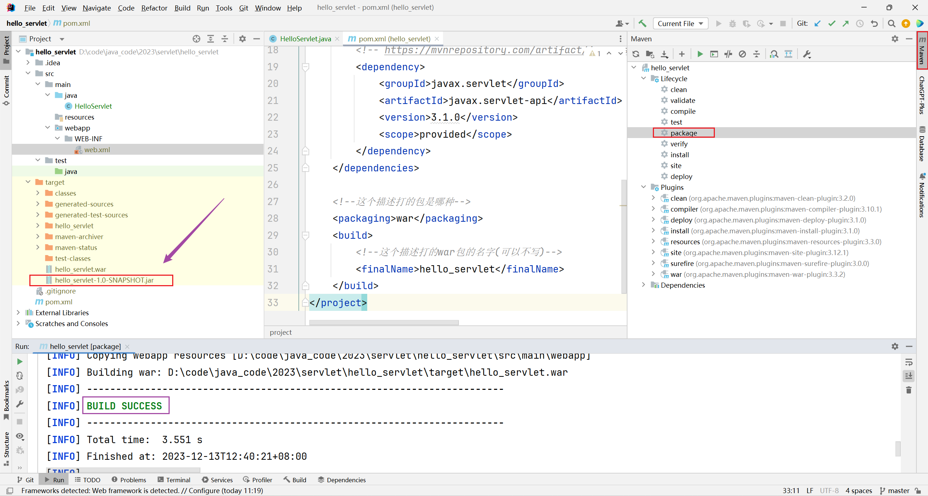Open the Problems tool window tab

click(x=129, y=480)
